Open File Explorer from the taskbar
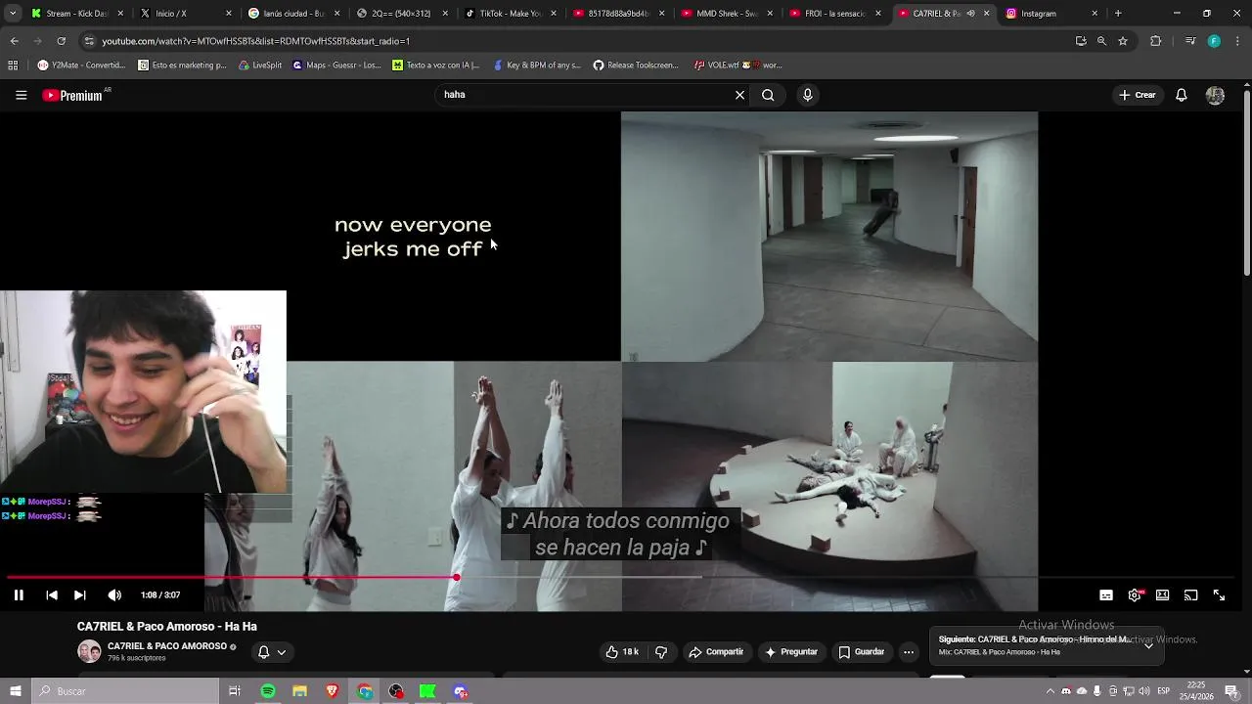 coord(299,691)
